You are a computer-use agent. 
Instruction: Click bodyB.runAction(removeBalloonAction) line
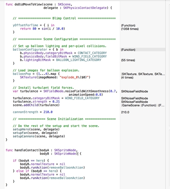[x=52, y=168]
